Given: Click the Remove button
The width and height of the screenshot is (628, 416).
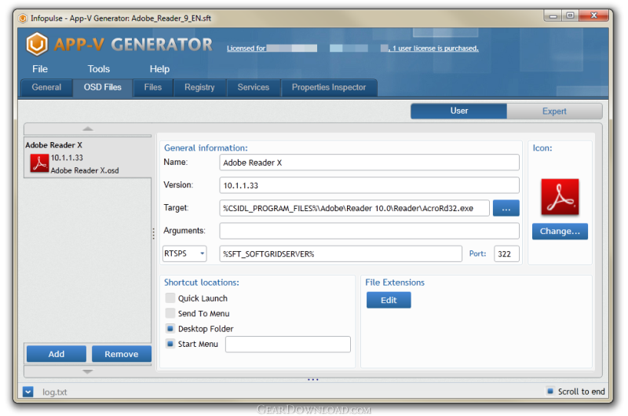Looking at the screenshot, I should (122, 354).
